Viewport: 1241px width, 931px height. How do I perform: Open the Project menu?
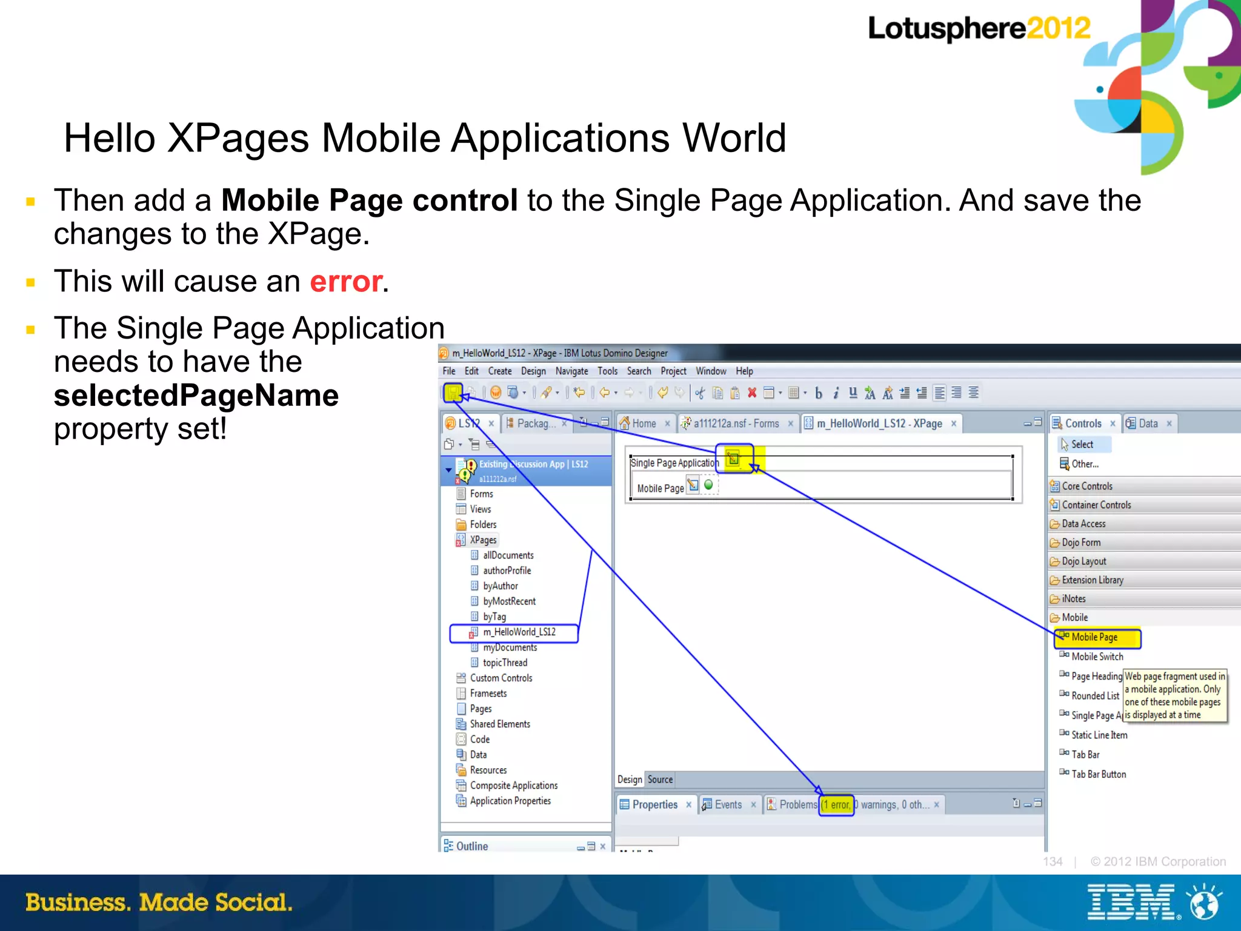pos(673,371)
